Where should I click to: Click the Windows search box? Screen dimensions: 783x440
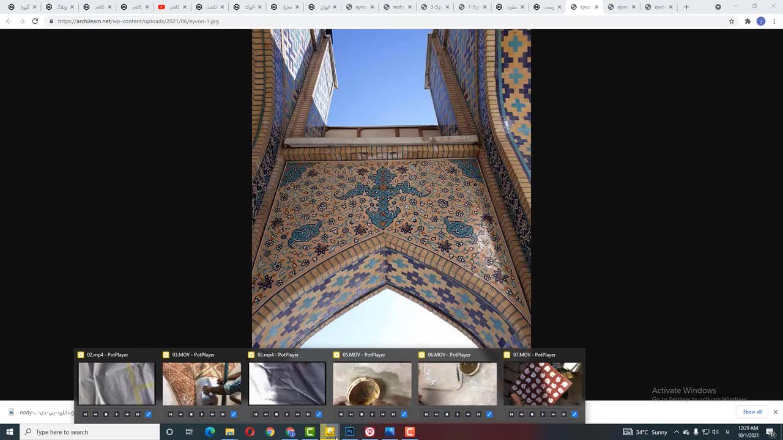pyautogui.click(x=92, y=432)
